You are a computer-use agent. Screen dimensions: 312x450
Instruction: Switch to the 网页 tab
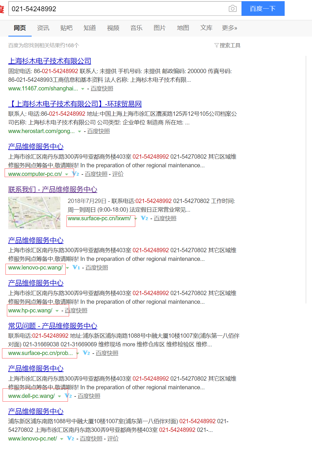click(x=20, y=28)
